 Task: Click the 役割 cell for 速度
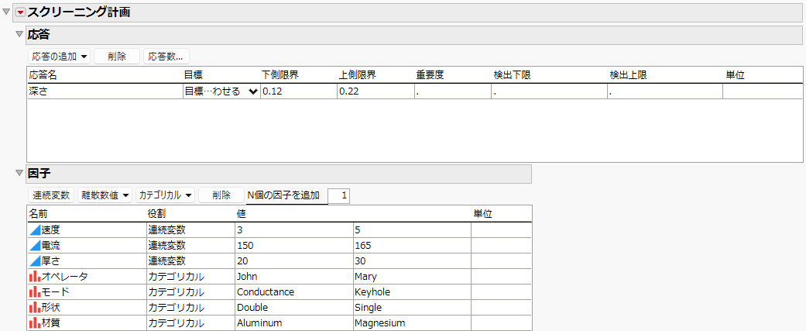pyautogui.click(x=190, y=229)
